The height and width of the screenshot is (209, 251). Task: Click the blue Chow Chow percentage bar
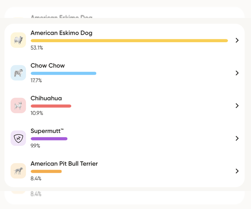(x=64, y=73)
